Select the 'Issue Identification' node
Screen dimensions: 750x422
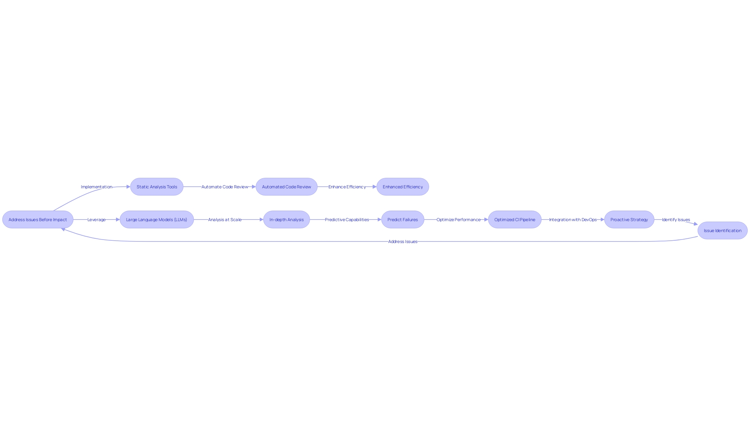722,230
